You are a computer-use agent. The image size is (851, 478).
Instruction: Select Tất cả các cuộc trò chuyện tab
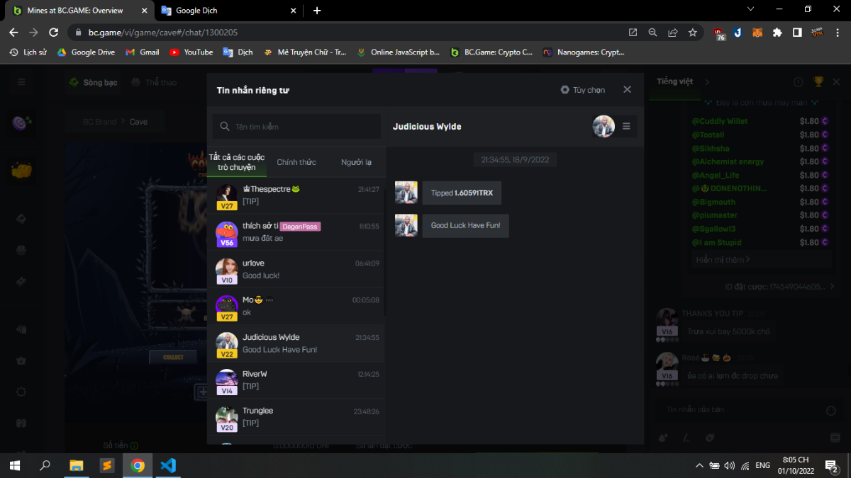(x=237, y=162)
